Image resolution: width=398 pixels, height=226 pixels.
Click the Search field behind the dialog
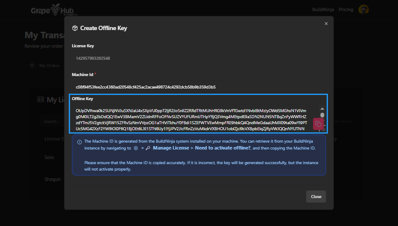click(x=52, y=122)
